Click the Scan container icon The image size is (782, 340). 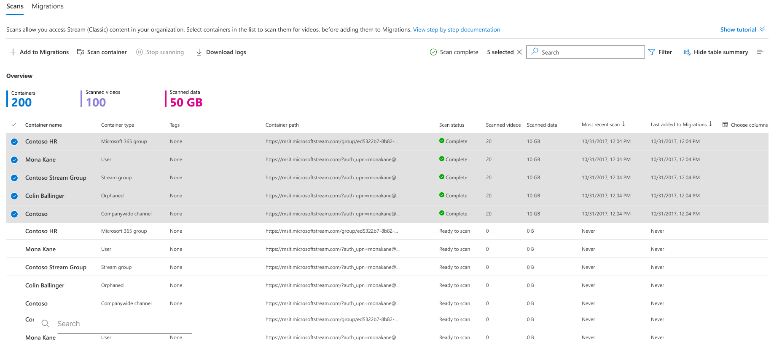click(x=81, y=52)
